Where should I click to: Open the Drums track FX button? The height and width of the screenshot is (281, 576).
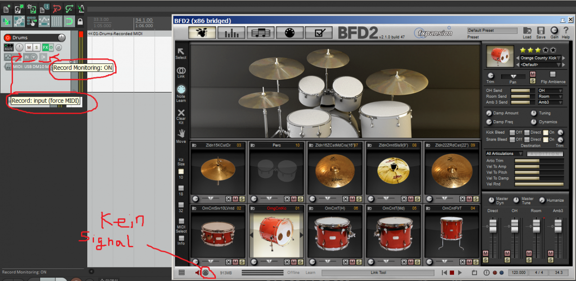(x=45, y=47)
